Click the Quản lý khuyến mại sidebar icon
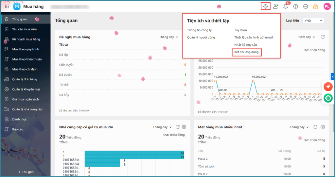 click(x=7, y=89)
